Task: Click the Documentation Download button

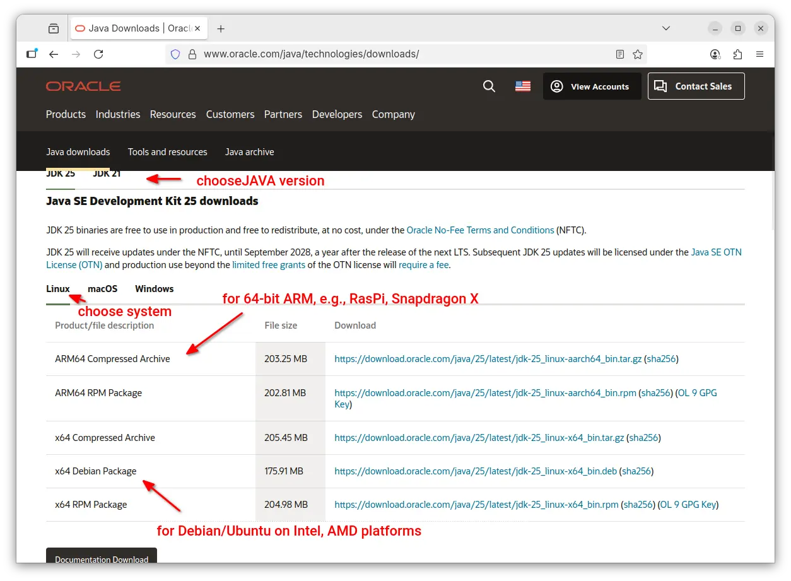Action: 102,558
